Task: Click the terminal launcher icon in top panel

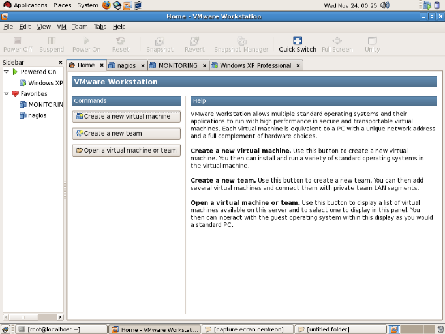Action: click(x=138, y=5)
